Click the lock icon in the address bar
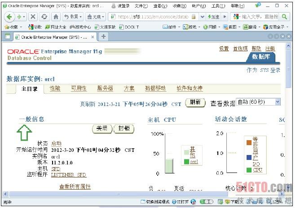The height and width of the screenshot is (208, 296). point(194,17)
